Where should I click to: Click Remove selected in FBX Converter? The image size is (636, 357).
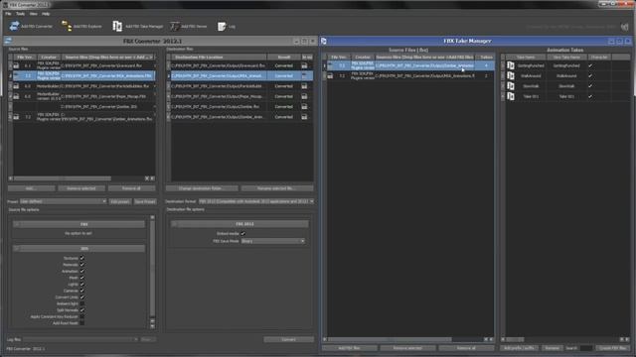pos(81,188)
